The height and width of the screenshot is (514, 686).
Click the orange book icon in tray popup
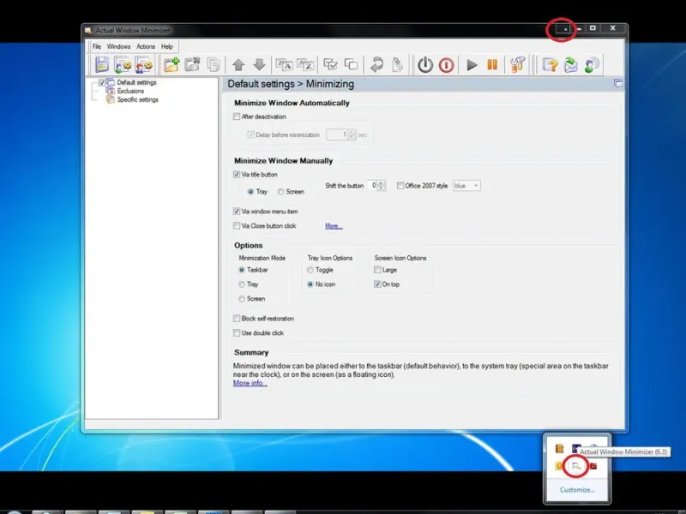click(560, 448)
